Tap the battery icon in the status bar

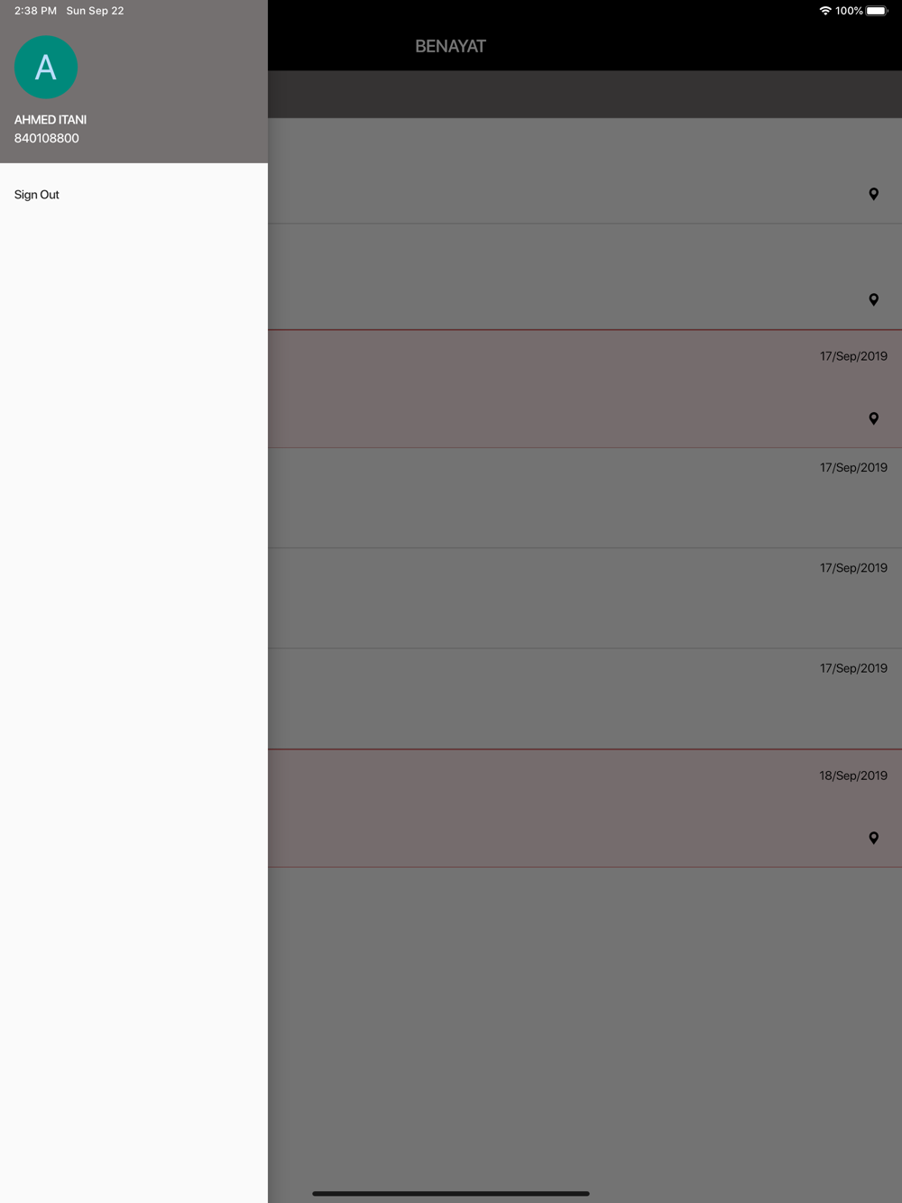pyautogui.click(x=877, y=11)
